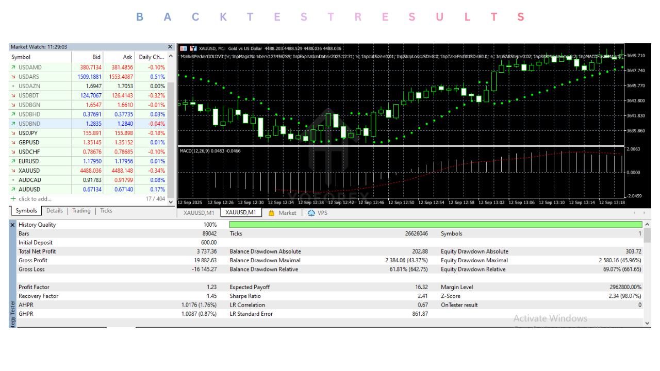This screenshot has height=371, width=660.
Task: Switch to the Ticks tab
Action: pyautogui.click(x=106, y=211)
